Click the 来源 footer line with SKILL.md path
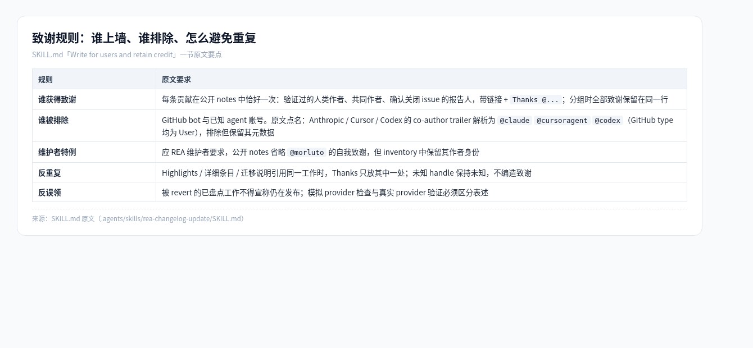 pos(140,219)
